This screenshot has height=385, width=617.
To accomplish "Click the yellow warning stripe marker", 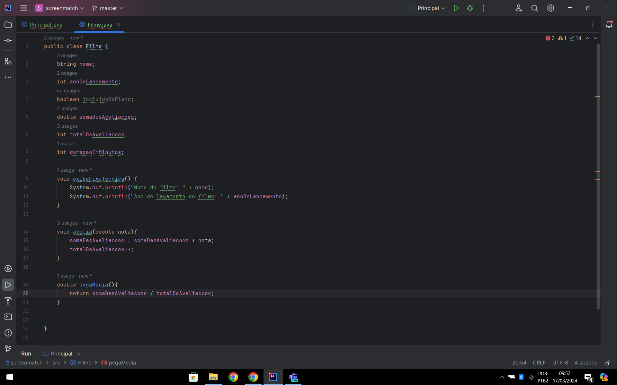I will click(597, 96).
